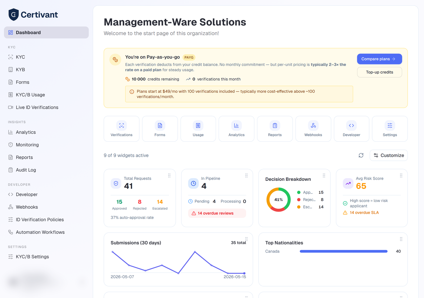Click the blurred user profile area
The height and width of the screenshot is (298, 424).
[46, 282]
